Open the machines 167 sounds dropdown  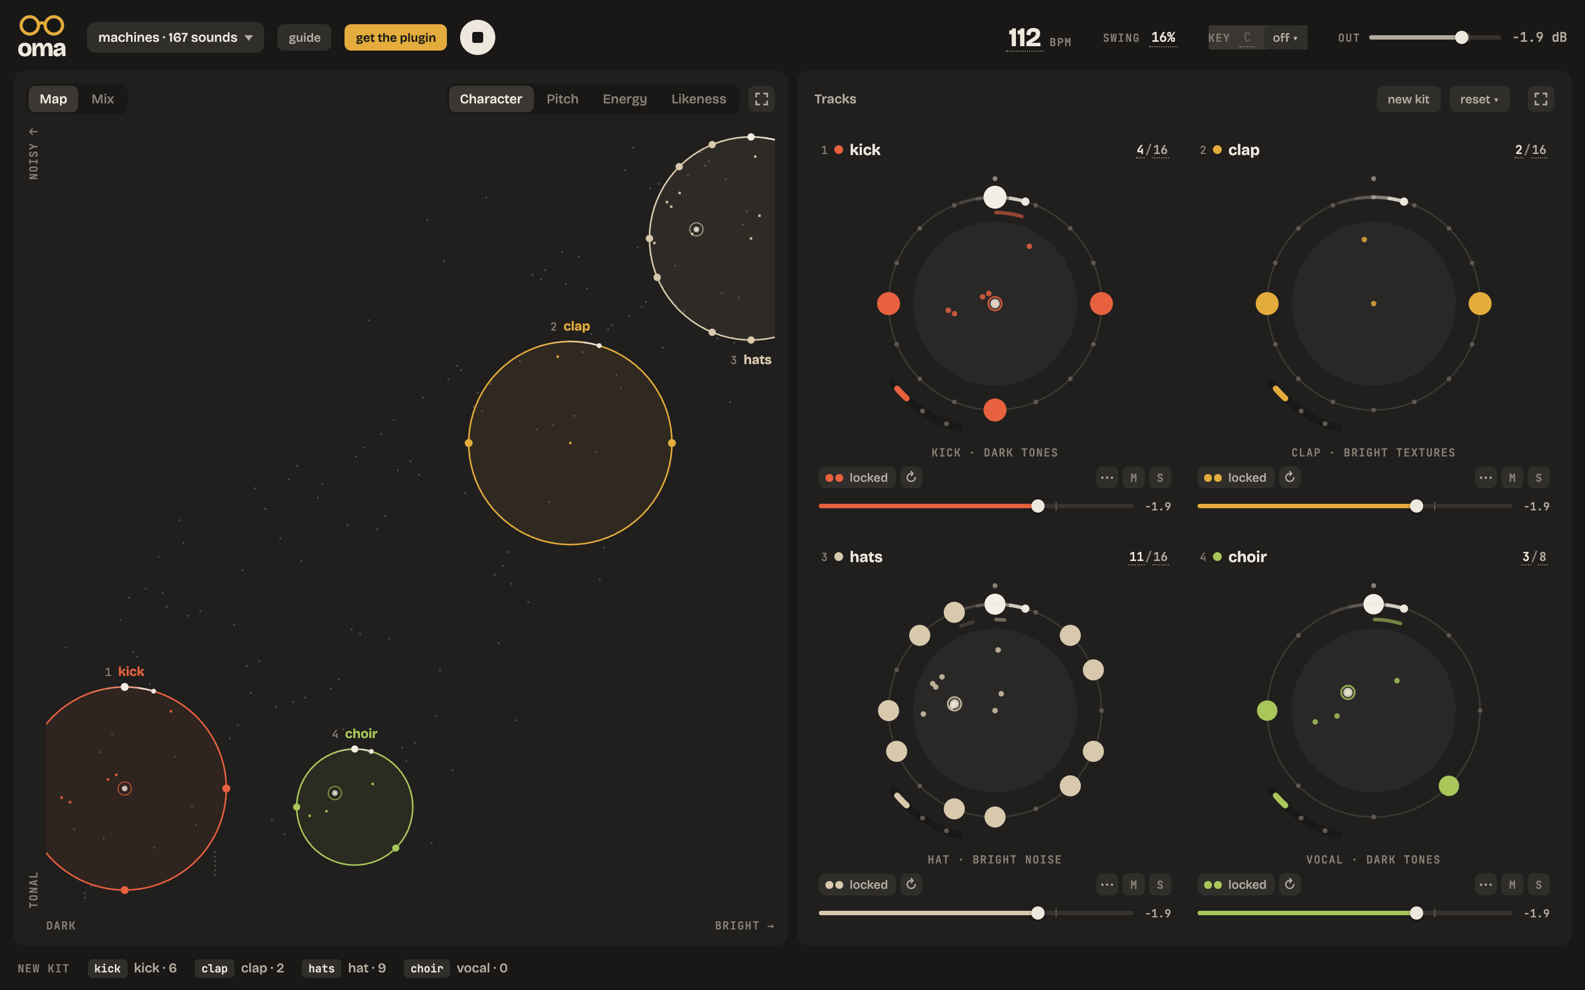click(x=176, y=37)
